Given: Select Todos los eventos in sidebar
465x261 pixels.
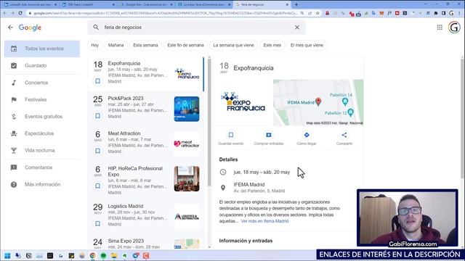Looking at the screenshot, I should [42, 49].
